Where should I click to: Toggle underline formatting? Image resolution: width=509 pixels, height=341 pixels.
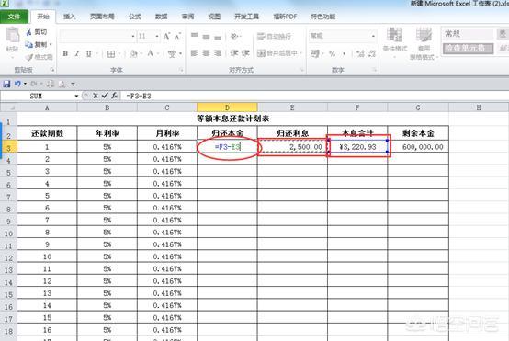coord(88,54)
